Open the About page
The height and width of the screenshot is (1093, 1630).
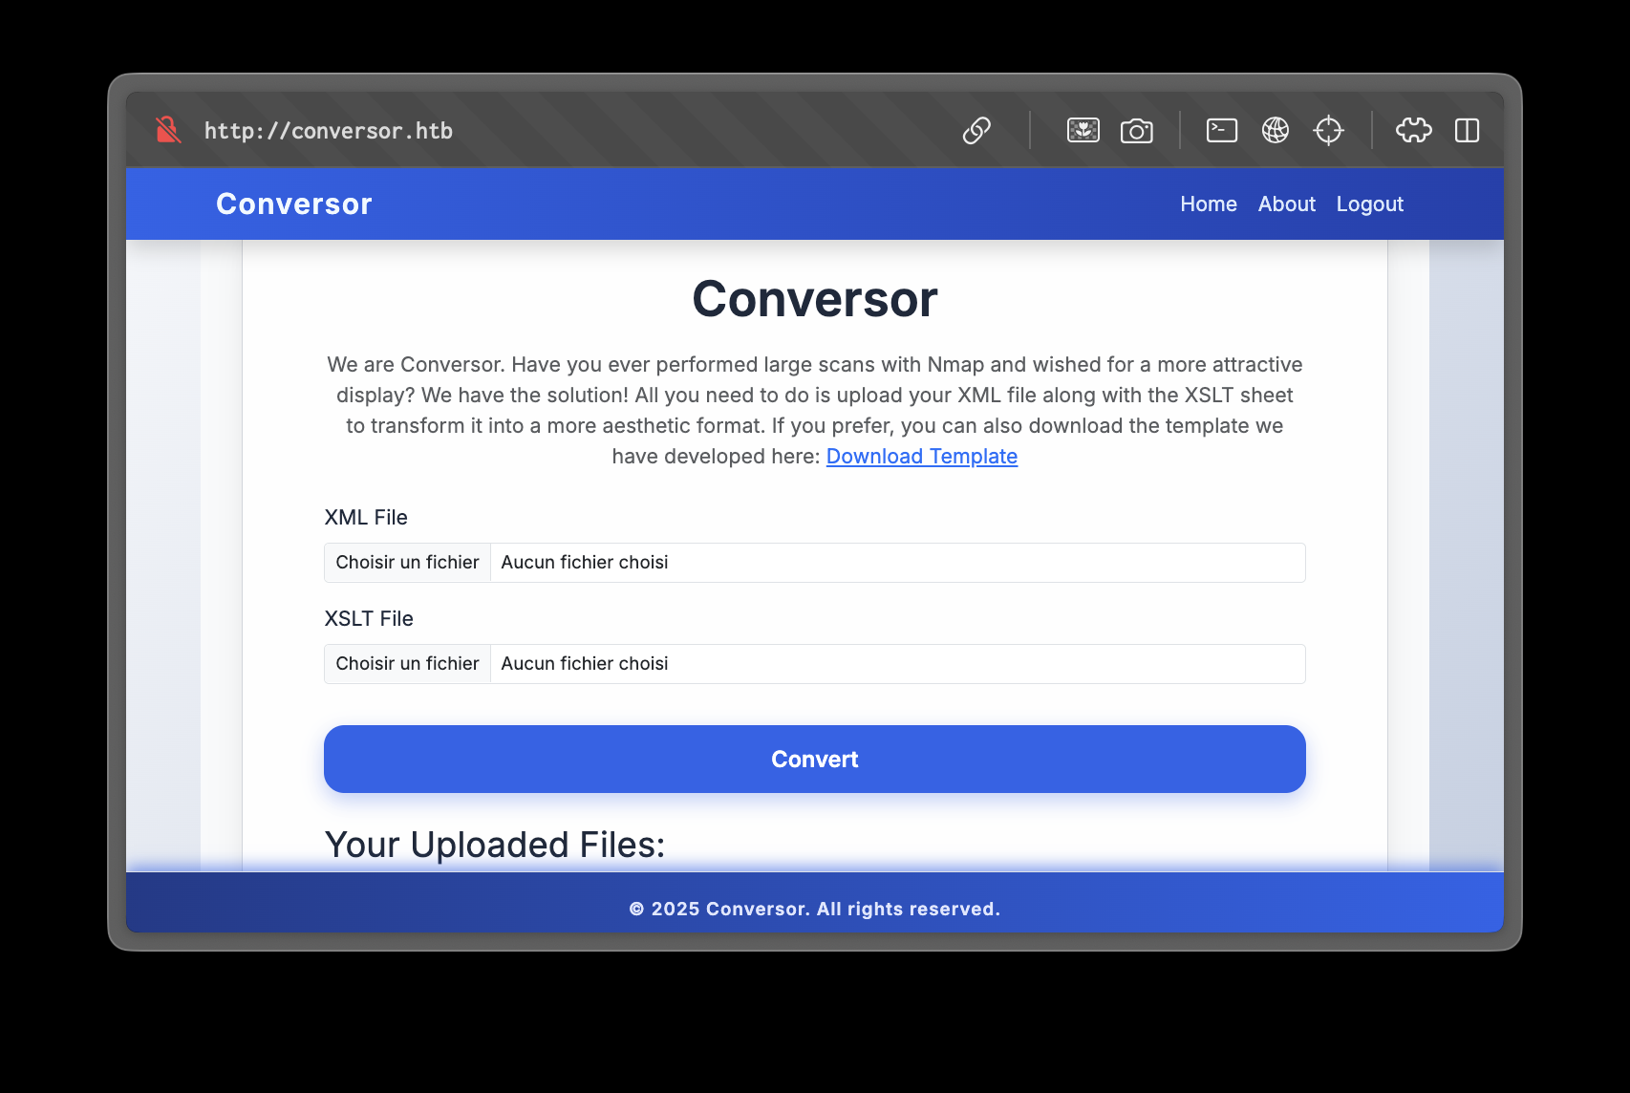[1286, 204]
